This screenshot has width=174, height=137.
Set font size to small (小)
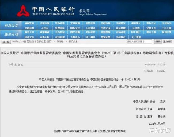[22, 65]
